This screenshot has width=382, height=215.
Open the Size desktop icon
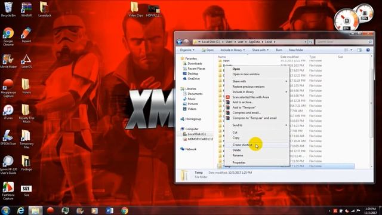click(26, 191)
